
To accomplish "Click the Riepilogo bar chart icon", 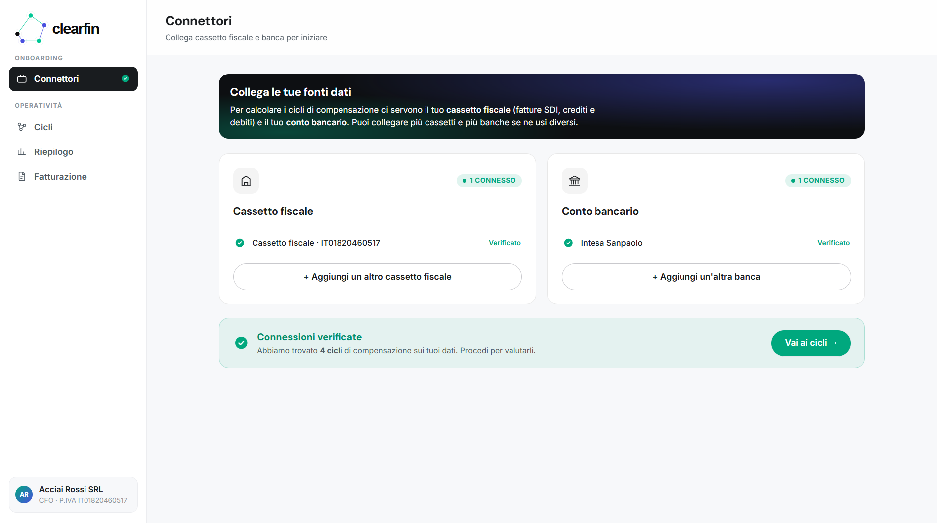I will pos(22,152).
